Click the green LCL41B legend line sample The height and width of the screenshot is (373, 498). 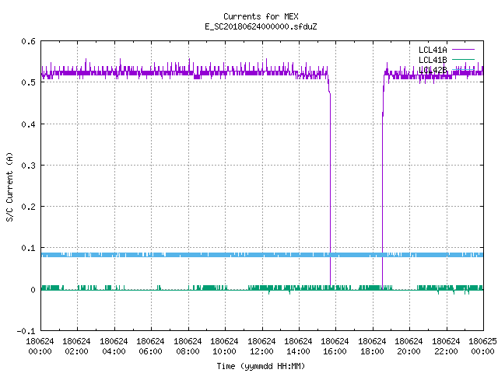click(x=463, y=60)
